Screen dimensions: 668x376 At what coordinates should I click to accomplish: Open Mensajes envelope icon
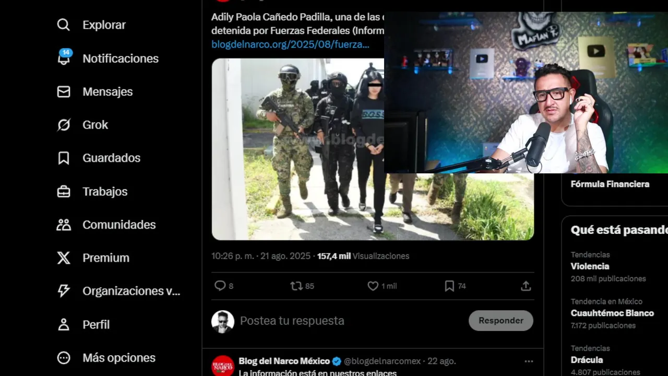[x=63, y=91]
